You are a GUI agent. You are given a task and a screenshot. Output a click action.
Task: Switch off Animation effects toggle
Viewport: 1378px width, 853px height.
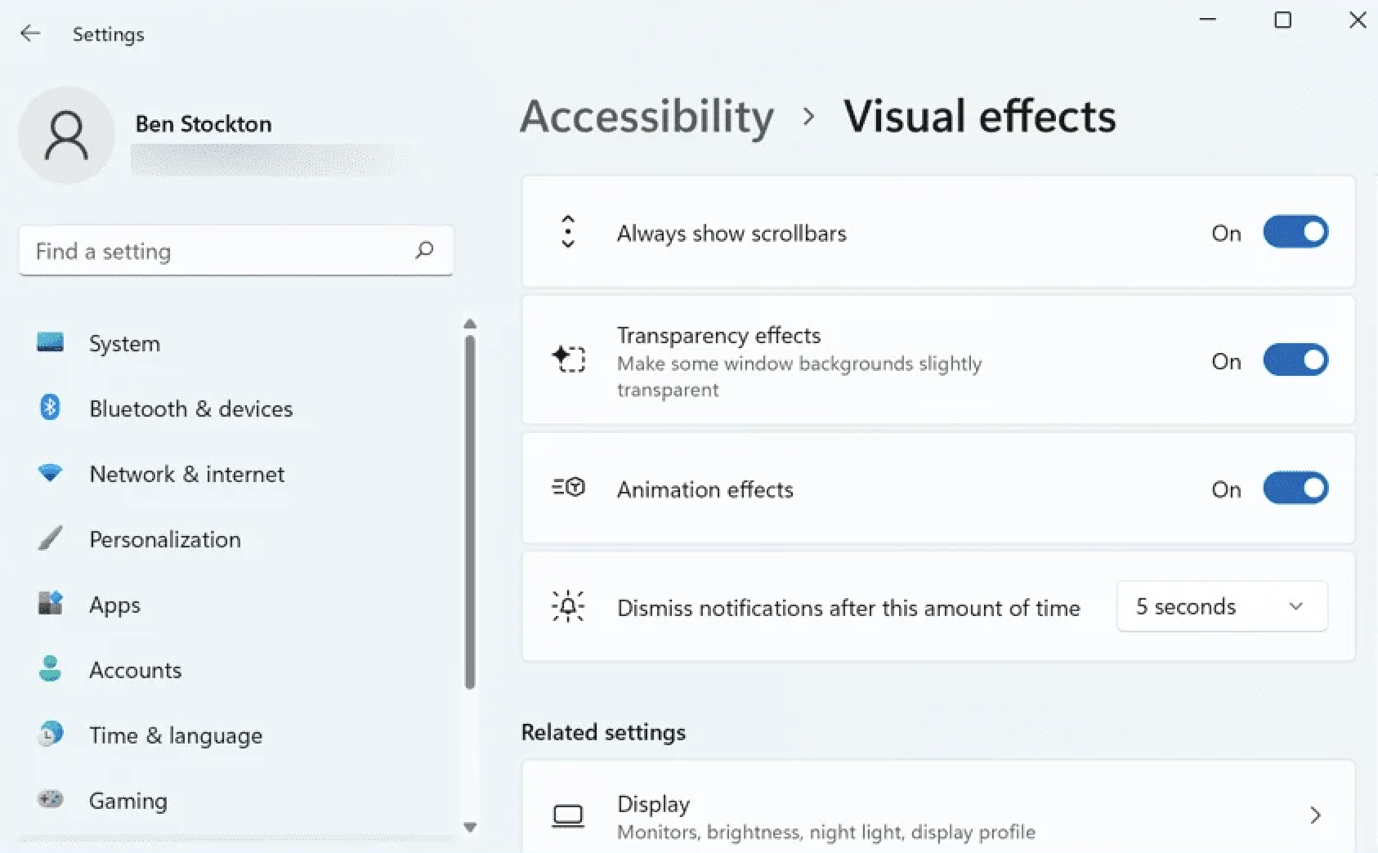[x=1295, y=488]
